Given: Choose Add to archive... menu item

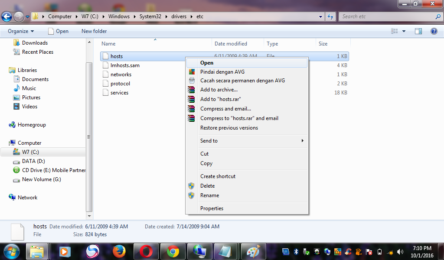Looking at the screenshot, I should coord(247,90).
